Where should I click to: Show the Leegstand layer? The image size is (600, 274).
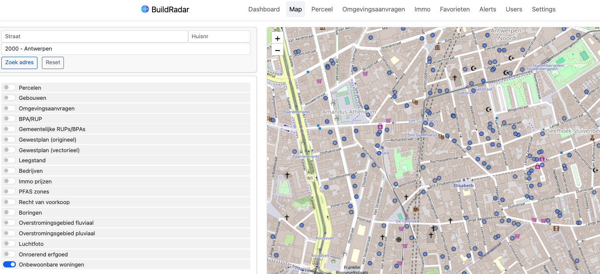click(x=9, y=160)
